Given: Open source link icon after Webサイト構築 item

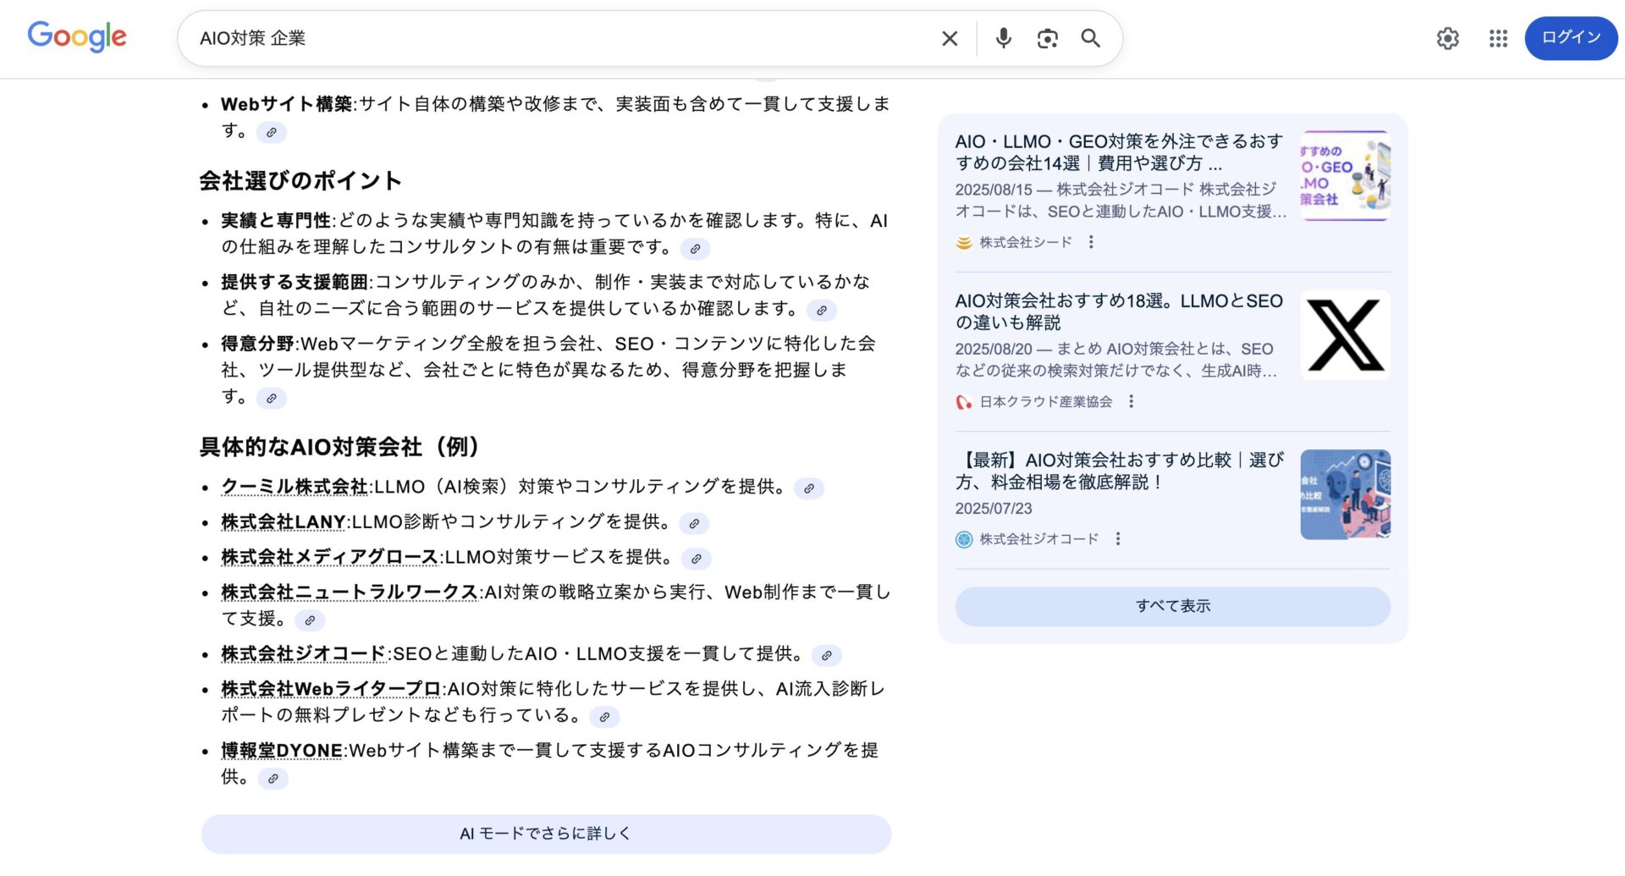Looking at the screenshot, I should pos(271,132).
